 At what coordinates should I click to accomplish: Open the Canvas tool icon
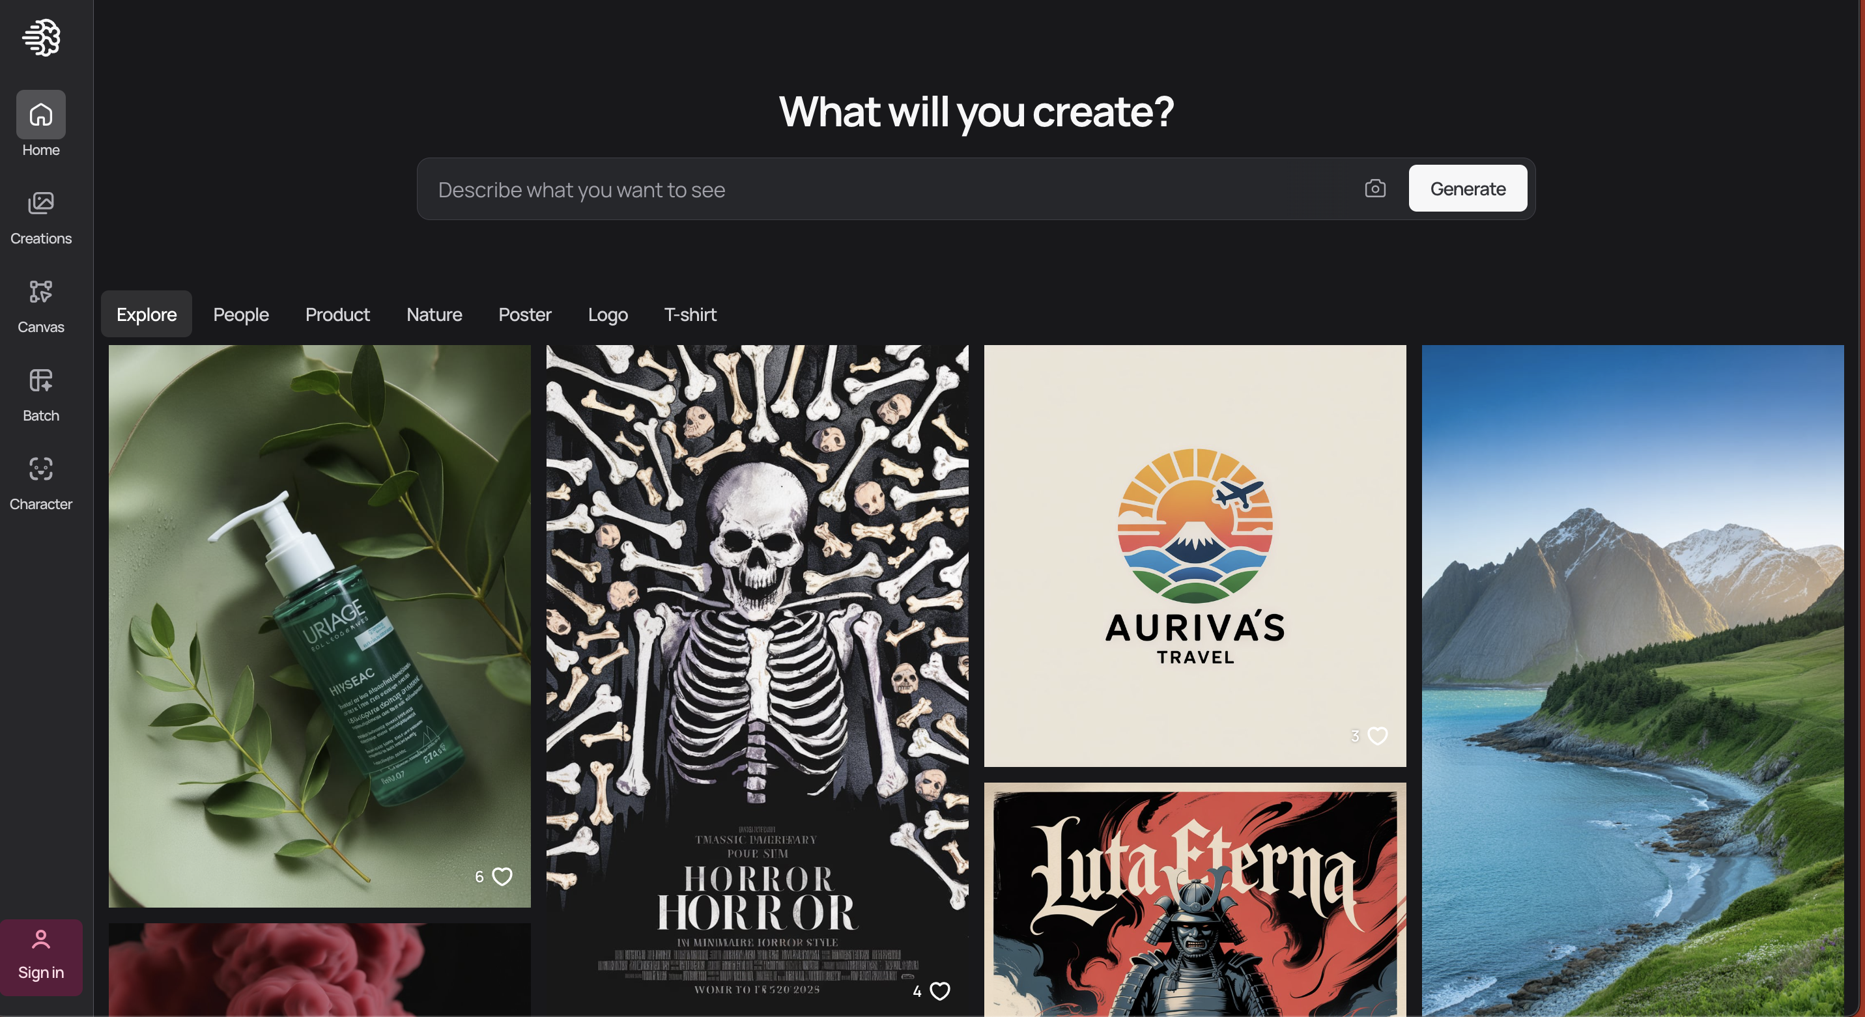(x=40, y=292)
